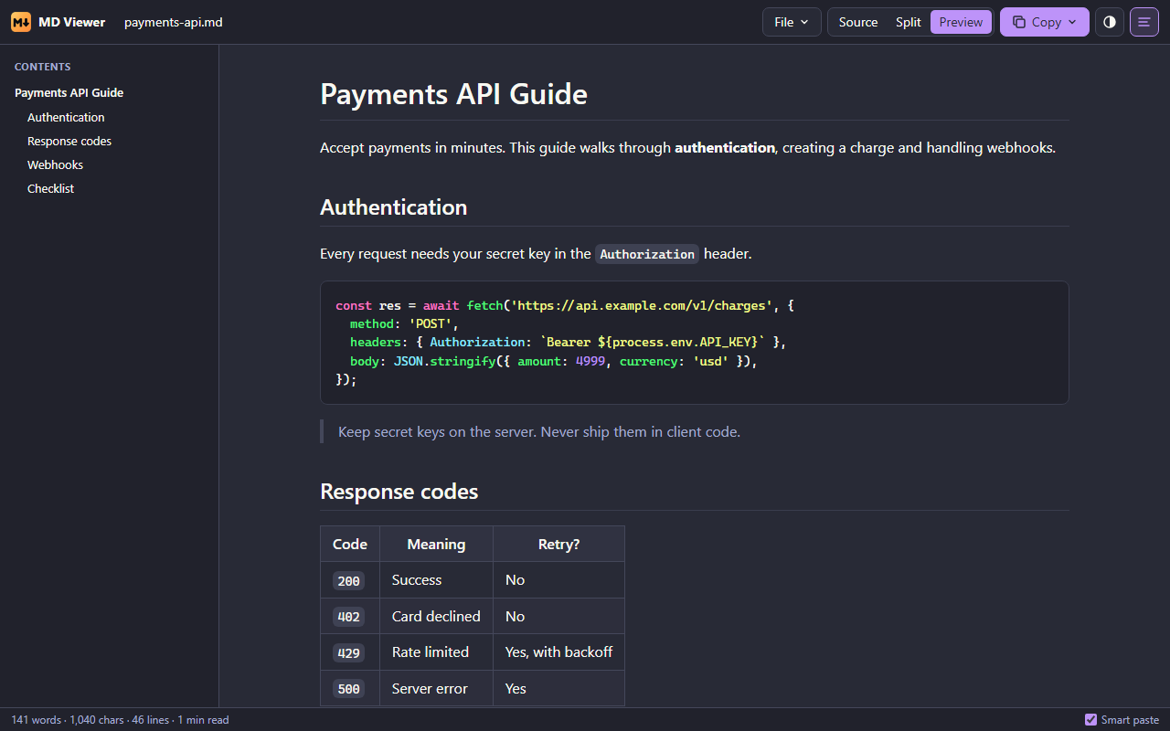Viewport: 1170px width, 731px height.
Task: Toggle the dark/light theme icon
Action: click(x=1110, y=22)
